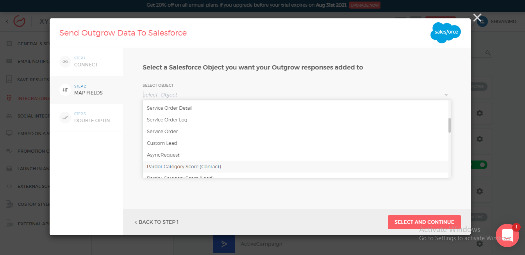Click Upgrade Now in top banner
The width and height of the screenshot is (525, 255).
point(364,5)
